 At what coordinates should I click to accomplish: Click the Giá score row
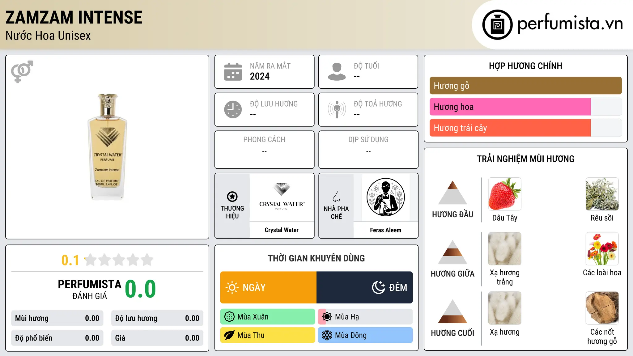pos(157,338)
